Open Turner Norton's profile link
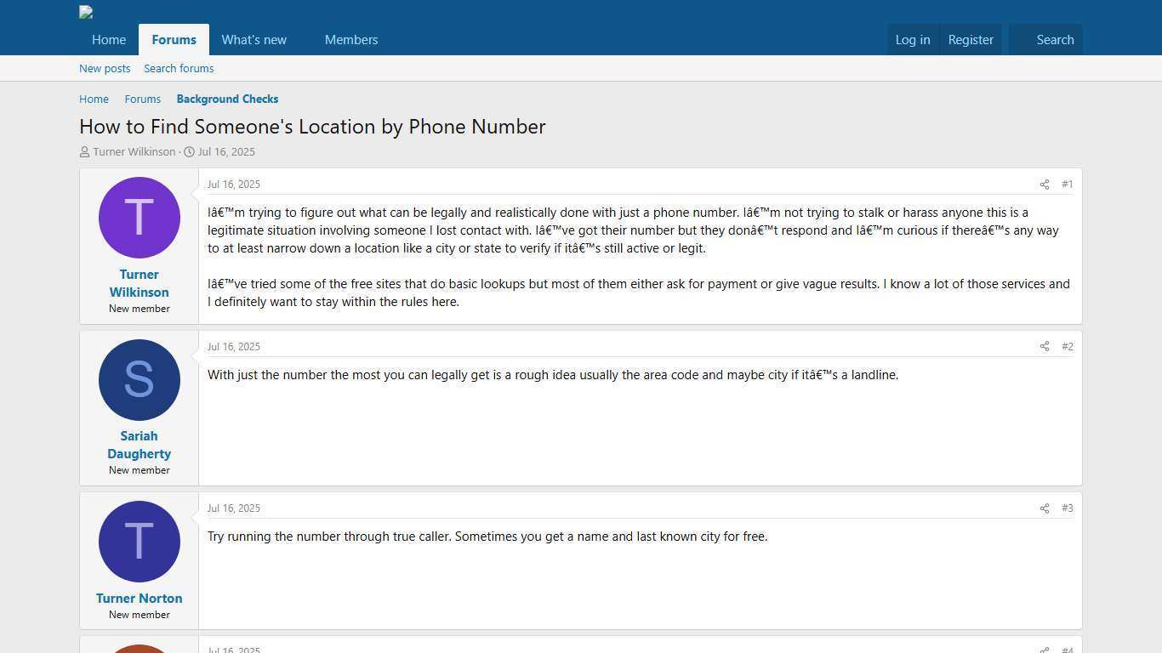This screenshot has height=653, width=1162. (139, 598)
